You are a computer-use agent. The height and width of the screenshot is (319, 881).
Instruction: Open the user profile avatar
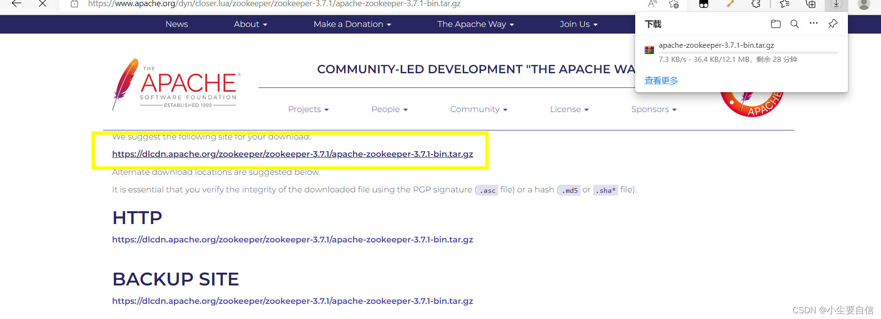tap(864, 4)
